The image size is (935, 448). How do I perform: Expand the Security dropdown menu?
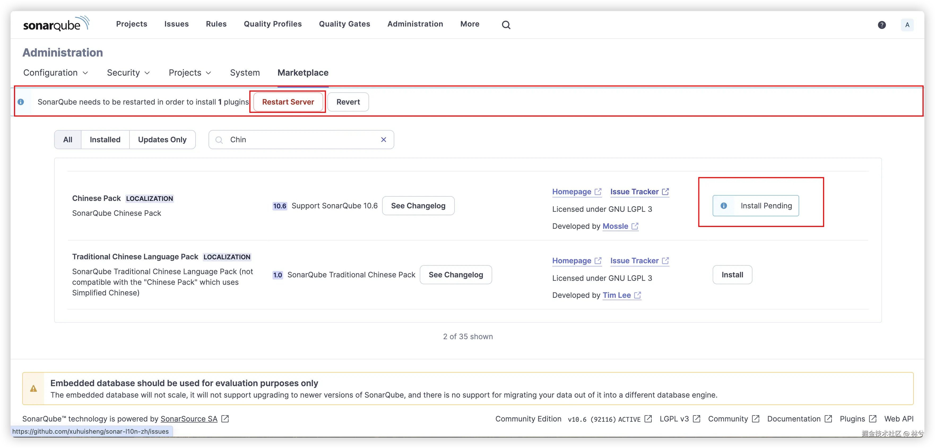(128, 73)
